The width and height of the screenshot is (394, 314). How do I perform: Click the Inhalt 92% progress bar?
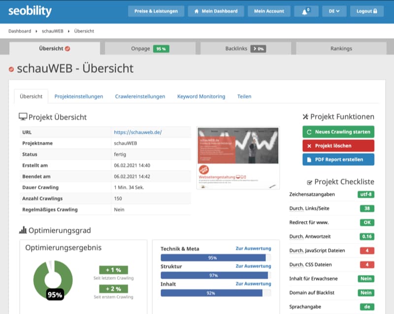pyautogui.click(x=216, y=293)
